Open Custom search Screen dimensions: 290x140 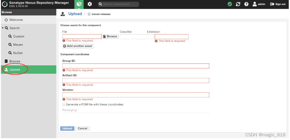point(16,36)
